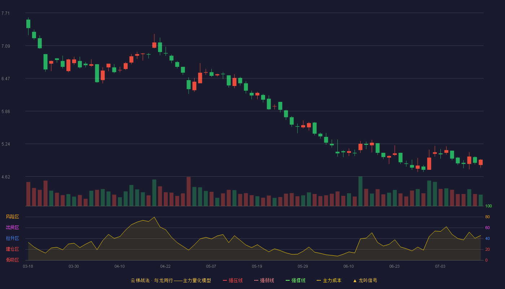Click the tallest green volume bar near 06-10
This screenshot has width=505, height=289.
click(360, 191)
